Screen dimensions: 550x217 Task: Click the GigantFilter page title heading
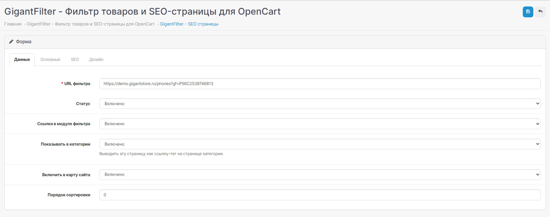(x=142, y=12)
